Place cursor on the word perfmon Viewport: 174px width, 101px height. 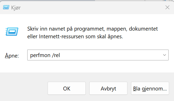click(x=40, y=55)
